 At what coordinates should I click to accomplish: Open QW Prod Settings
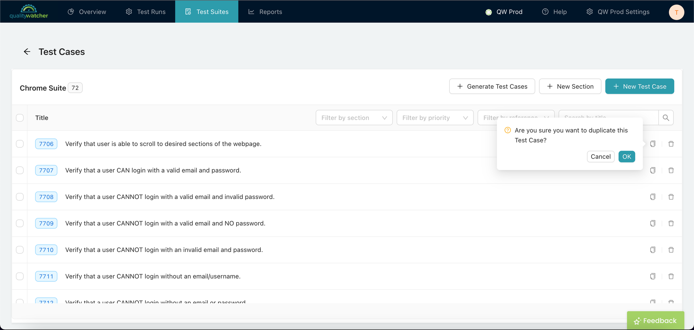(x=618, y=12)
